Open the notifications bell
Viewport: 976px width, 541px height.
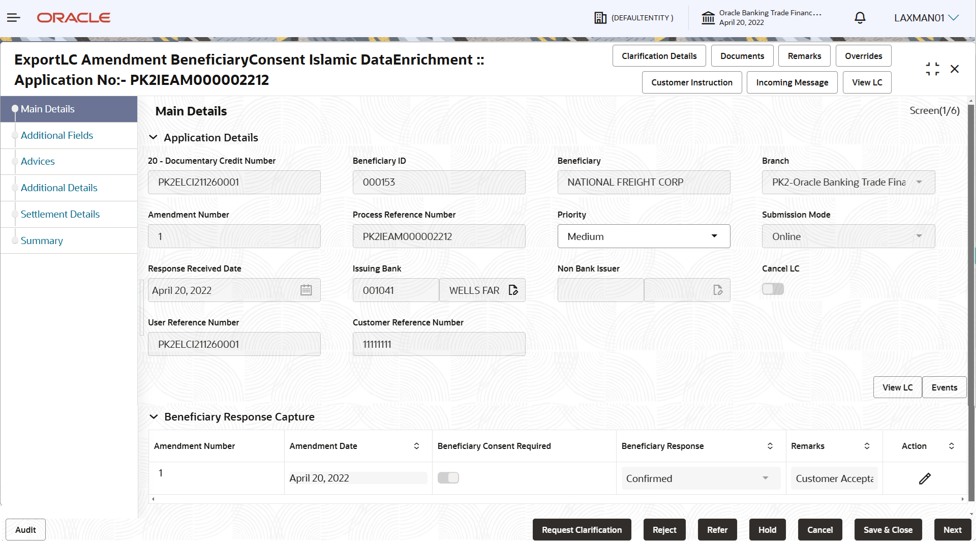(x=860, y=17)
